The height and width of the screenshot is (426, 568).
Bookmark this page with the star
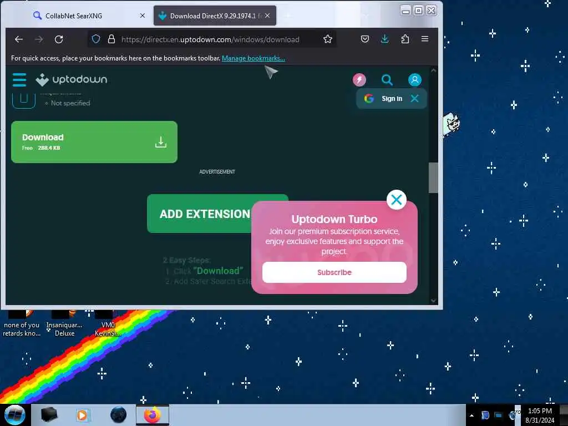328,39
